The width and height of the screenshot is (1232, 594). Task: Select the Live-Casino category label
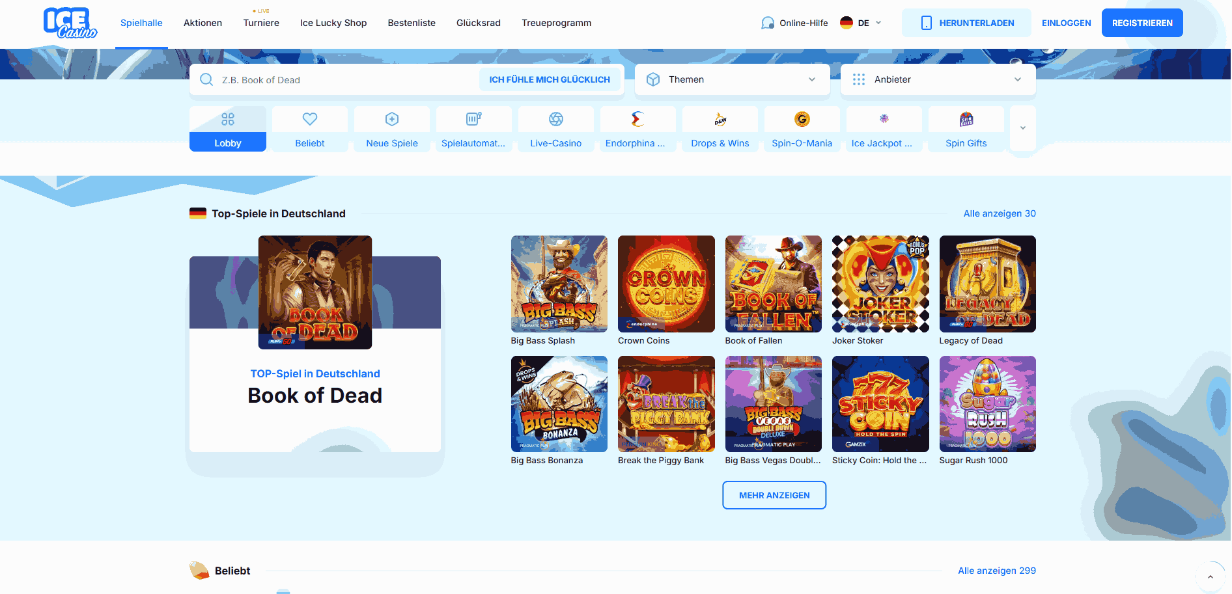point(556,143)
